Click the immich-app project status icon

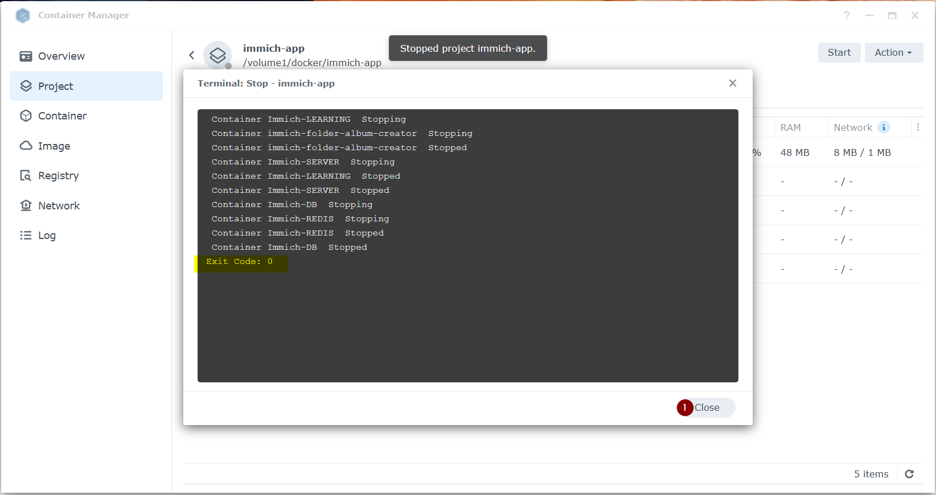tap(217, 55)
